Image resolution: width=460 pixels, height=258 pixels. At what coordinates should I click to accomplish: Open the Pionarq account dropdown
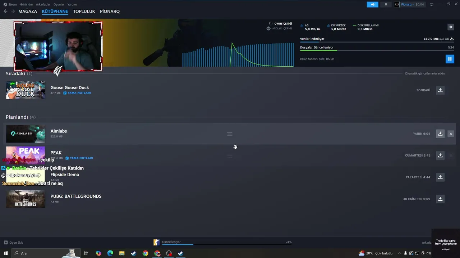tap(408, 4)
